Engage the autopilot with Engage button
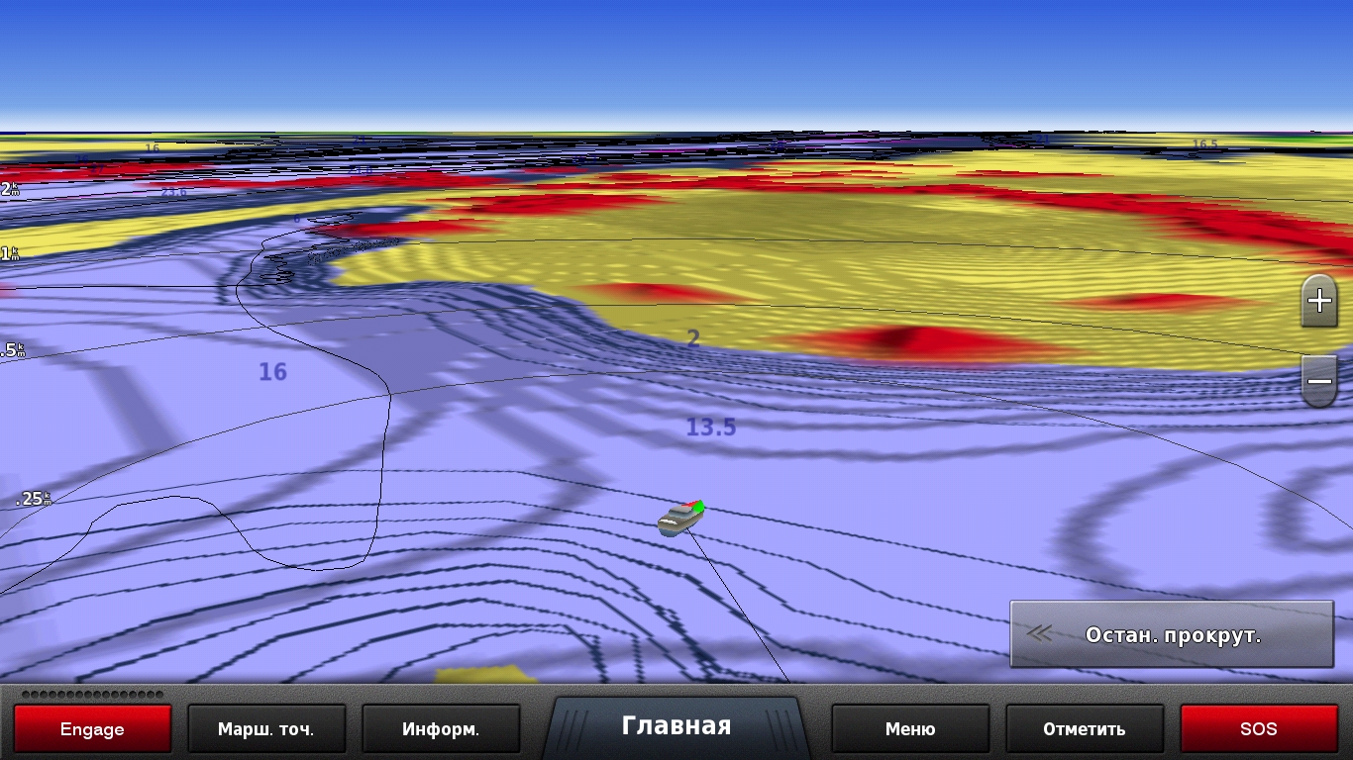 click(x=92, y=729)
